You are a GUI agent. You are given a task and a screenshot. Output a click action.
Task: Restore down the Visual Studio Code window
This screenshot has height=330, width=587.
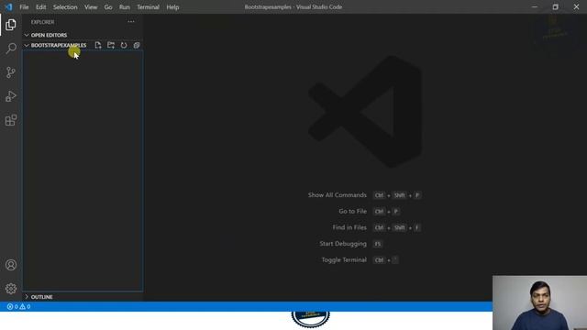pos(556,6)
